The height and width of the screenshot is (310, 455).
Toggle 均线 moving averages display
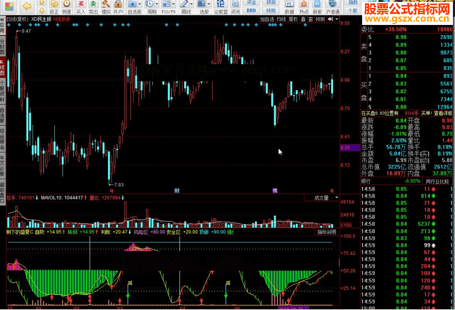click(x=281, y=20)
